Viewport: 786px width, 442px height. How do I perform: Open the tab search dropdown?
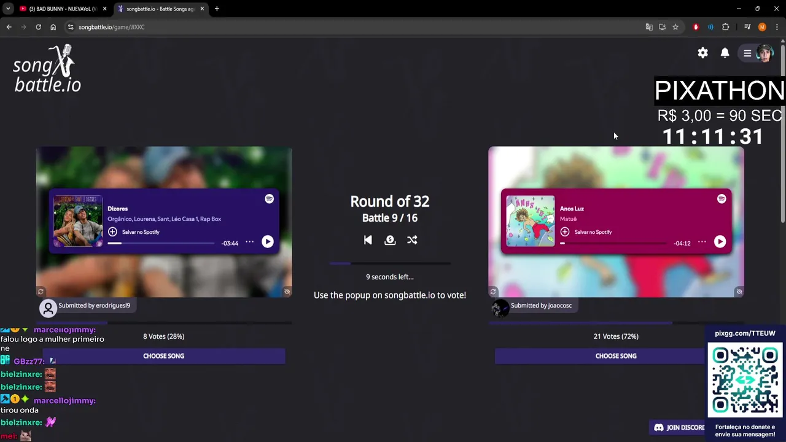[7, 9]
